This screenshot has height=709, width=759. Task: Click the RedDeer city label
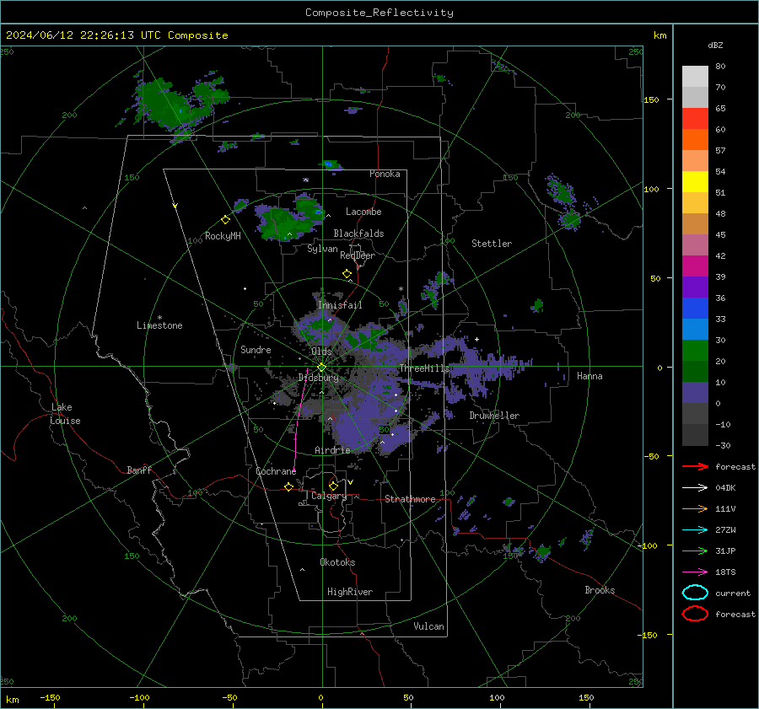click(x=358, y=255)
